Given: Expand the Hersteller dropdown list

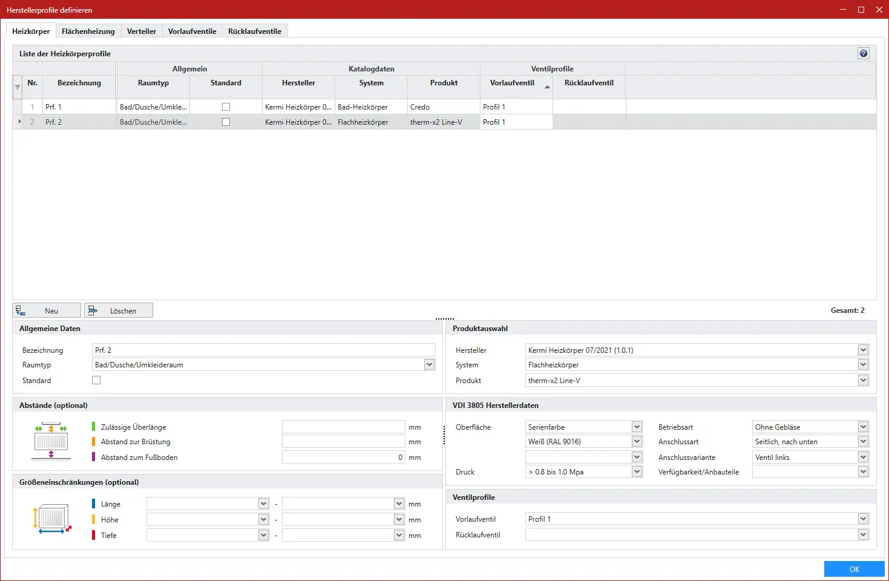Looking at the screenshot, I should 863,350.
